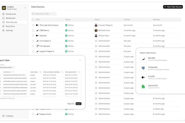Tick the CRM Demo row checkbox
Screen dimensions: 185x123
(x=33, y=30)
